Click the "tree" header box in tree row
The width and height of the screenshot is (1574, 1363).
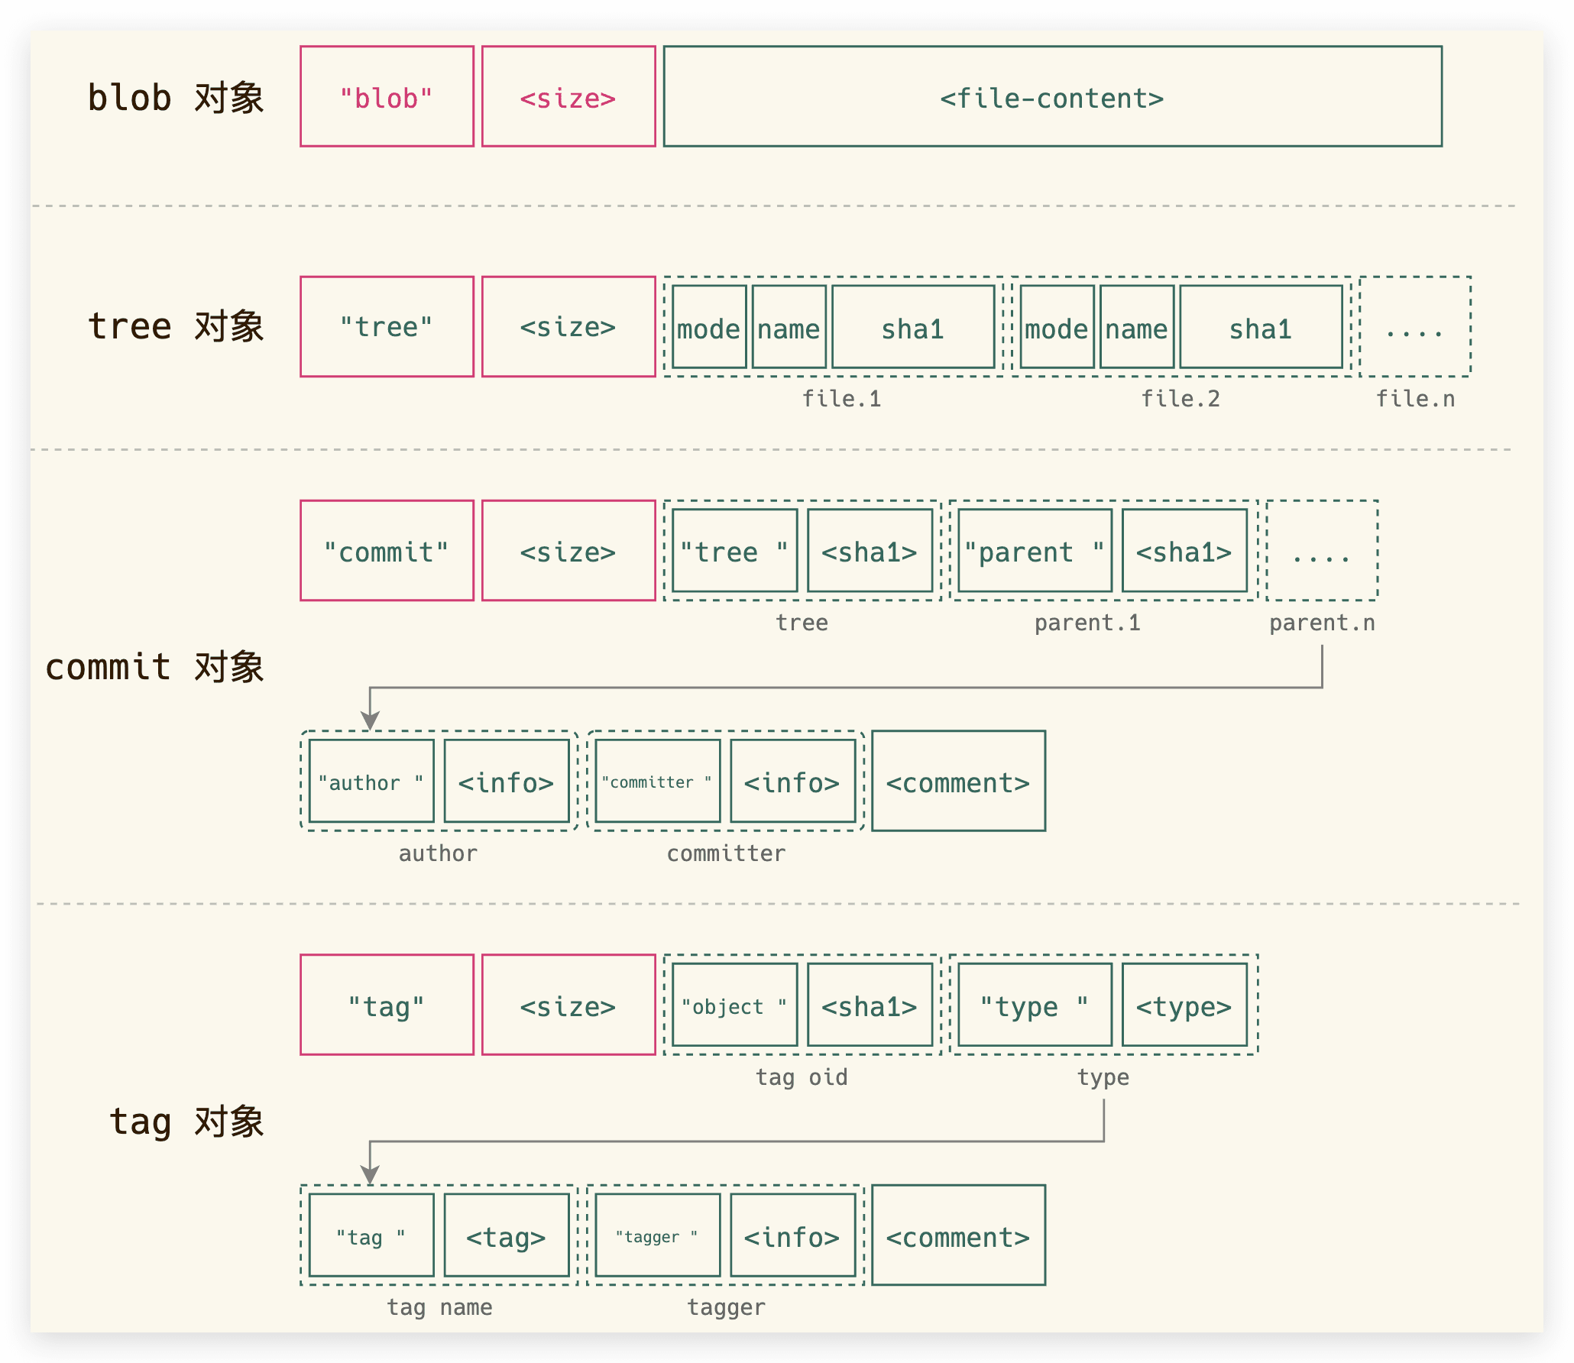[387, 327]
